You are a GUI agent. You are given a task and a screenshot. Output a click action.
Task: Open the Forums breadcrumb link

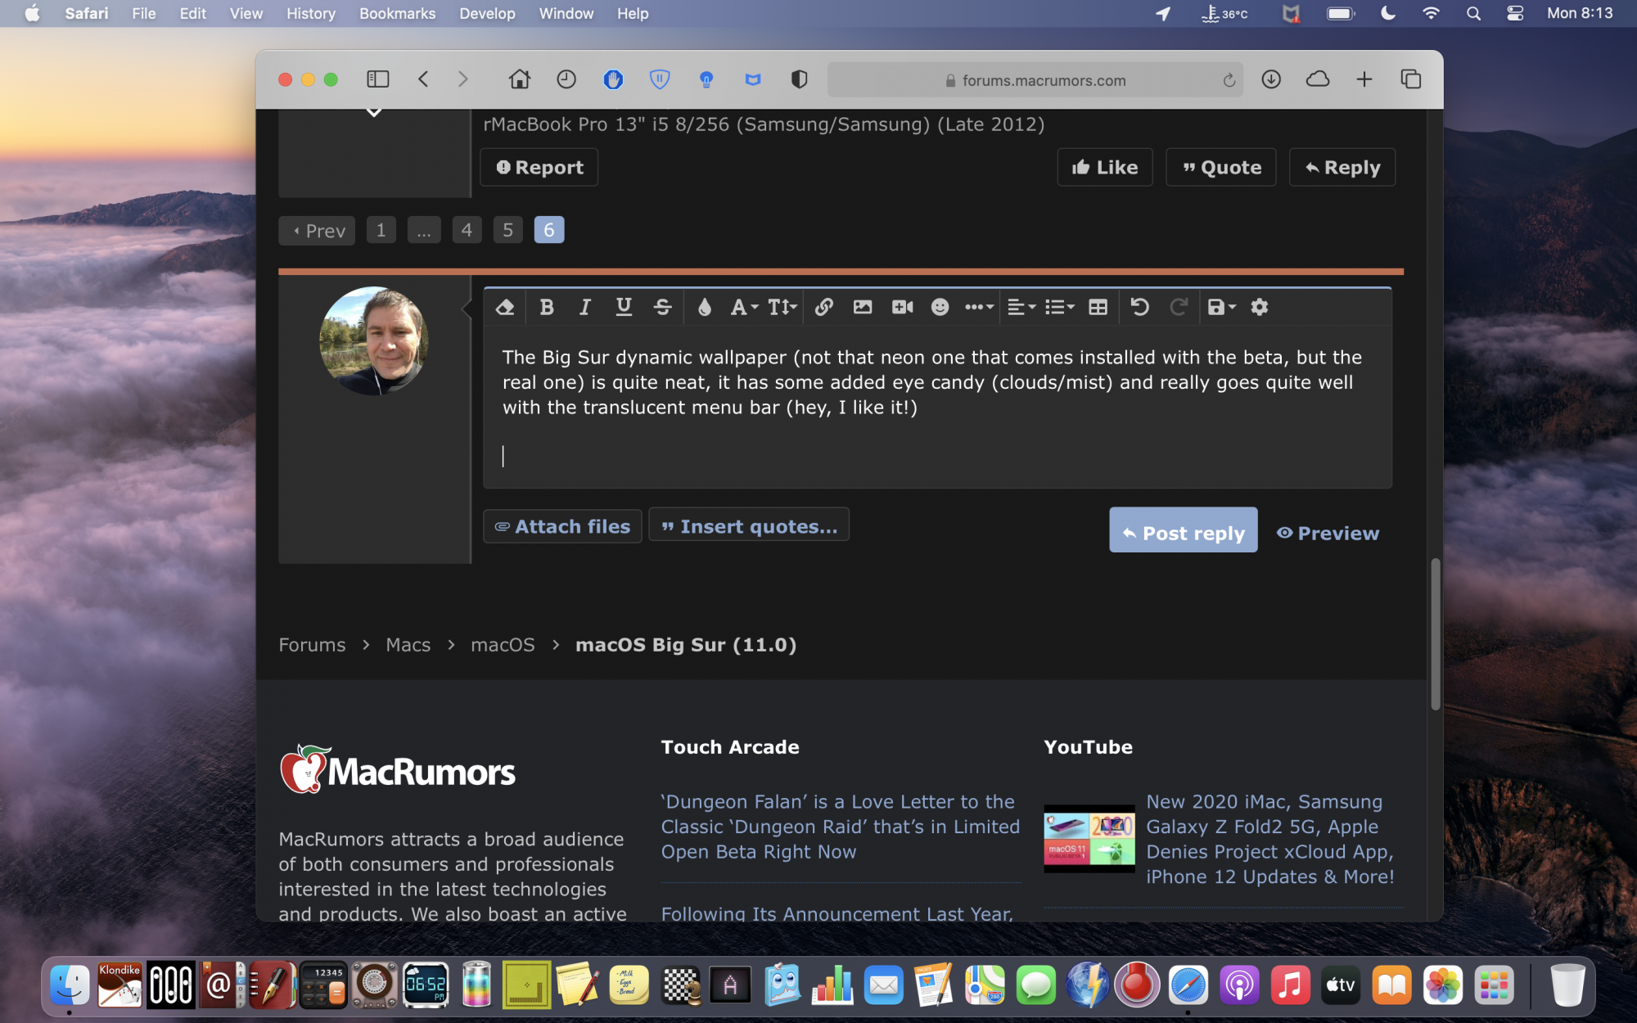tap(312, 645)
